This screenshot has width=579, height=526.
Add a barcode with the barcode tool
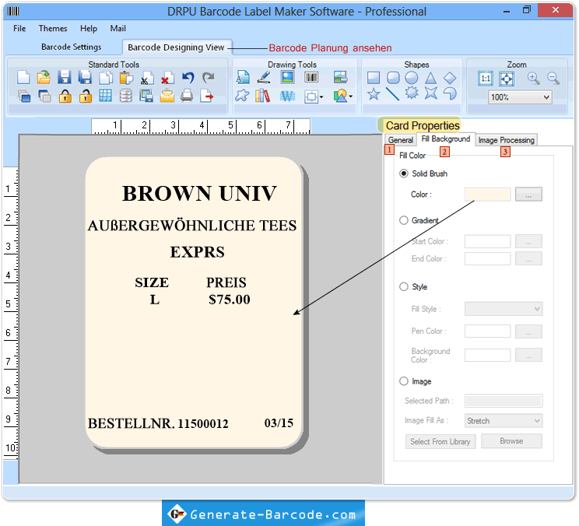(311, 77)
